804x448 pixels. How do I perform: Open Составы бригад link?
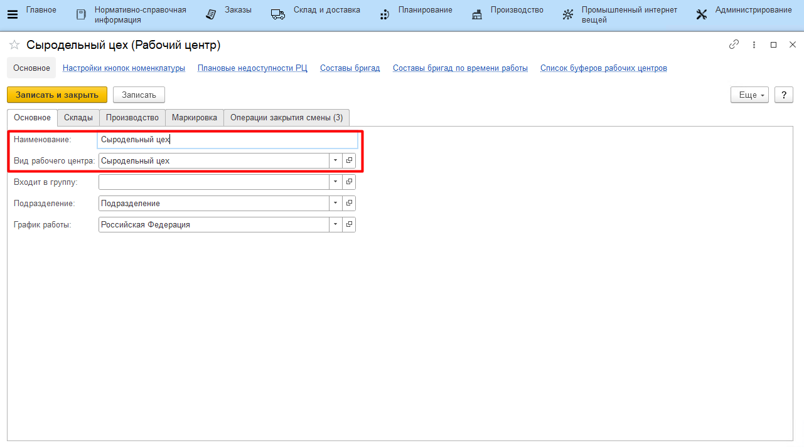click(x=350, y=68)
